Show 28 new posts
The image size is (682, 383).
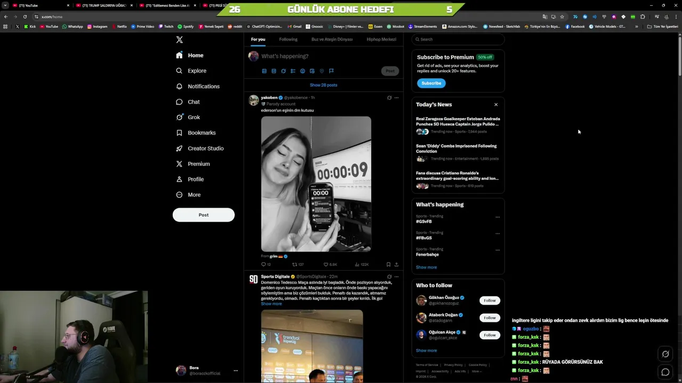[323, 85]
